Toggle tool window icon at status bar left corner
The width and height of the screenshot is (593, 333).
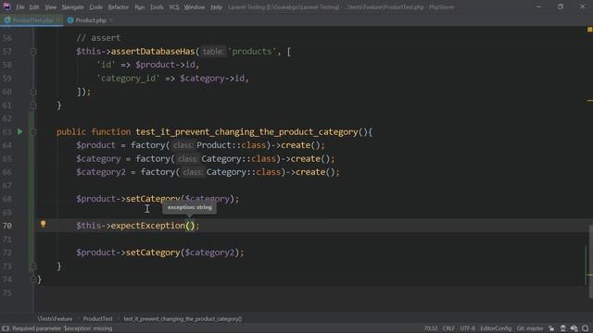(6, 328)
